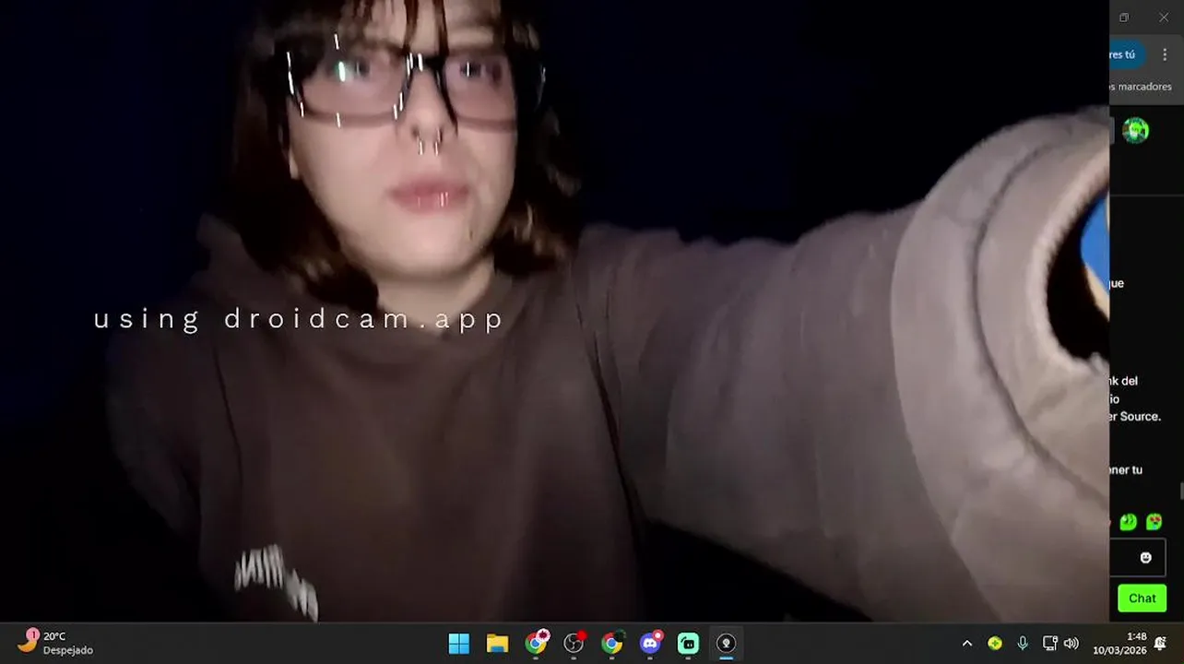The image size is (1184, 664).
Task: Select the active webcam app taskbar icon
Action: 726,644
